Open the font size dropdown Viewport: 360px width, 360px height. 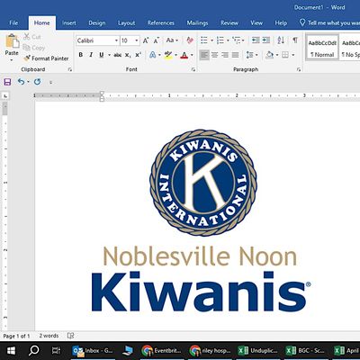point(137,40)
